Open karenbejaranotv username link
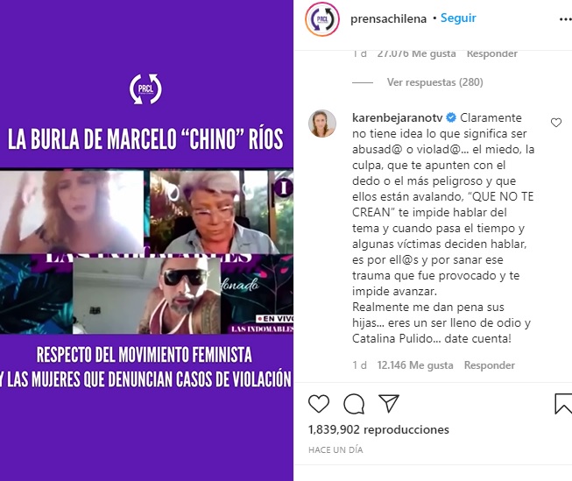The image size is (572, 481). point(398,117)
